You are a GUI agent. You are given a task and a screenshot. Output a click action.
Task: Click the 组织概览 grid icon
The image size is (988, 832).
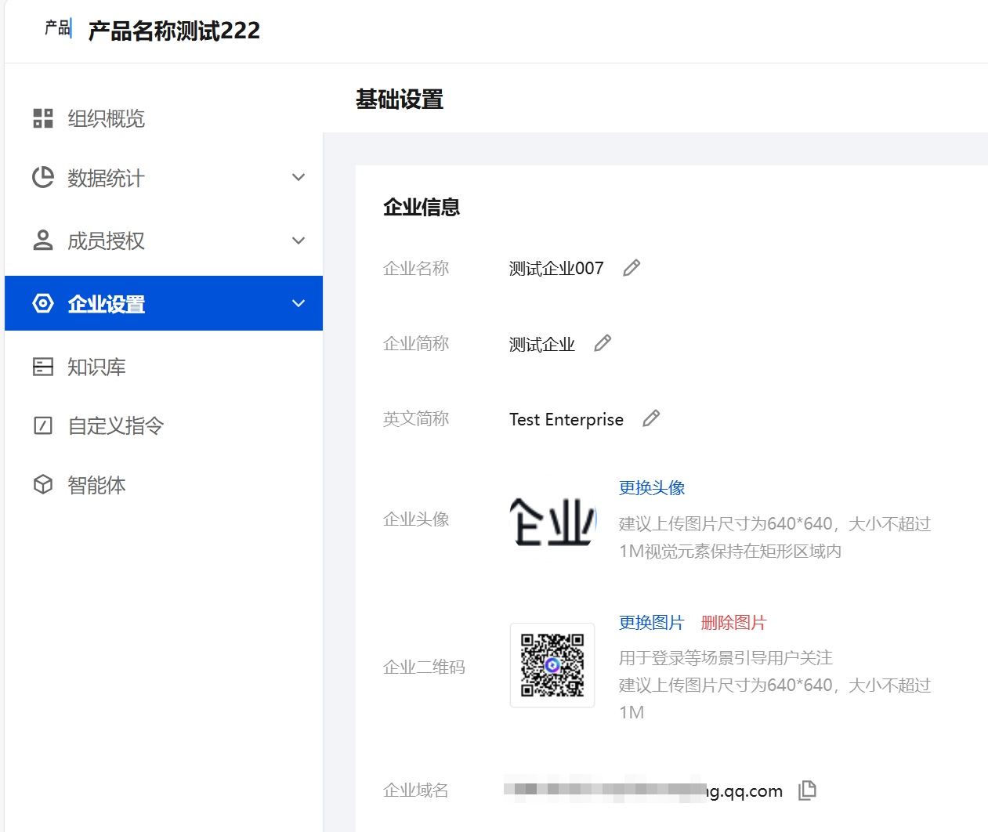click(43, 118)
